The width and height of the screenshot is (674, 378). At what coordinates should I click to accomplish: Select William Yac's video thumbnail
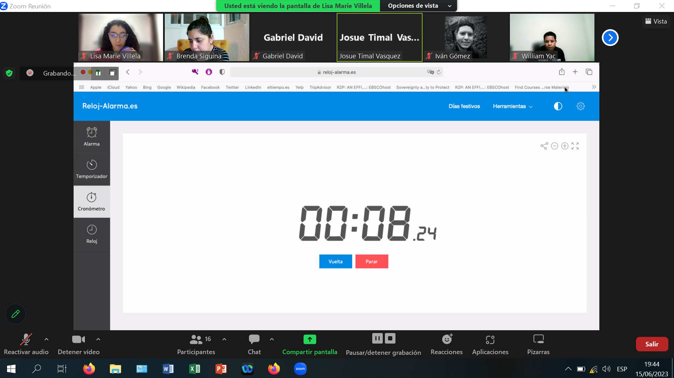pos(552,37)
